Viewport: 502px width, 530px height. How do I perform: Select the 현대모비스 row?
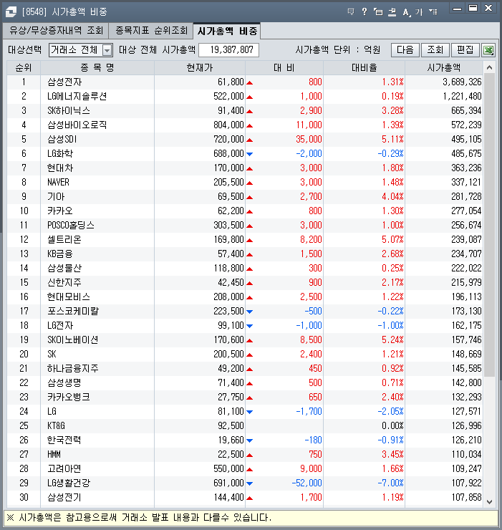pos(245,297)
